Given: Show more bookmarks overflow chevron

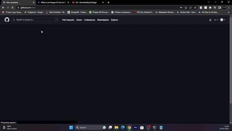Looking at the screenshot, I should [229, 12].
